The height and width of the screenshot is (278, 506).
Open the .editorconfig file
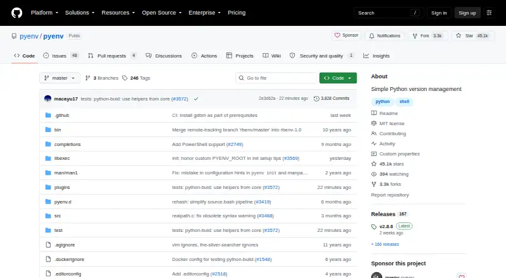(x=68, y=274)
